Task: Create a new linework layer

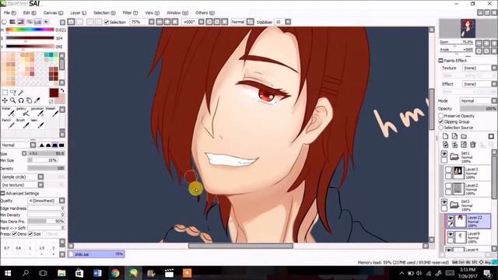Action: coord(454,136)
